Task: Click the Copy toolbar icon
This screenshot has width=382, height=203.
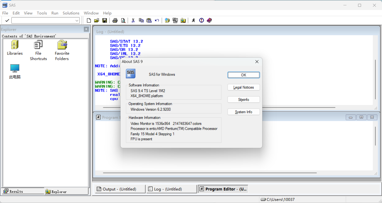Action: 141,20
